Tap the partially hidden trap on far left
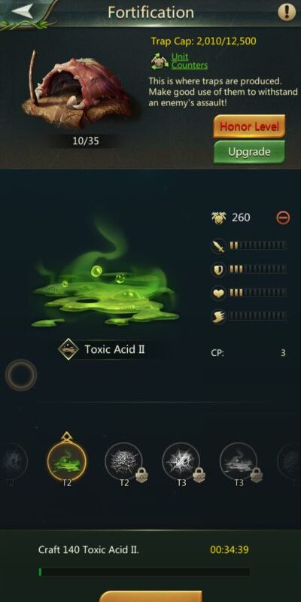301x602 pixels. (13, 462)
